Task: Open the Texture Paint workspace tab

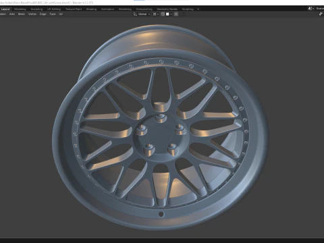Action: 74,9
